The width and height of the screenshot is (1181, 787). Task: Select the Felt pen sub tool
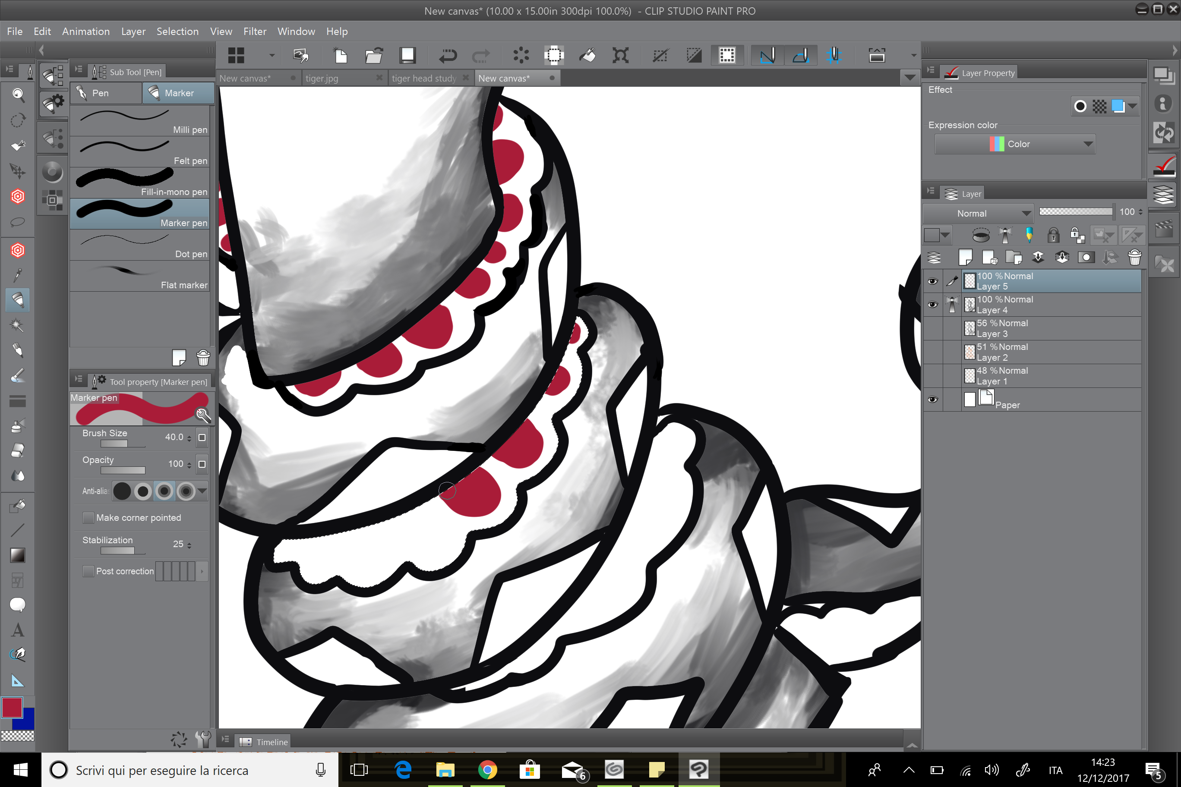point(141,152)
